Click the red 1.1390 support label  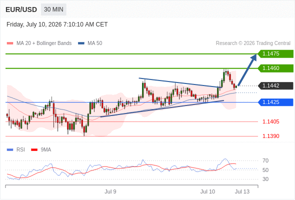(270, 136)
